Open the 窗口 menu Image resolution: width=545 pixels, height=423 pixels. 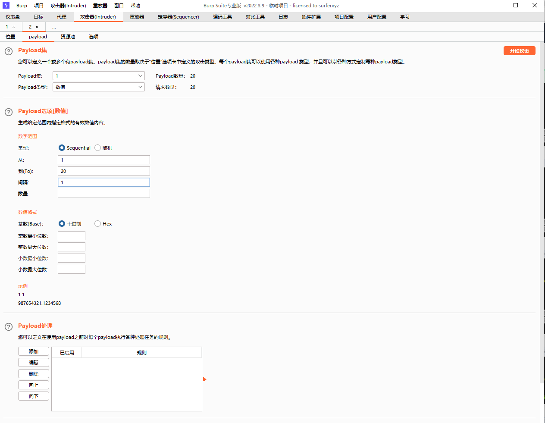tap(119, 6)
